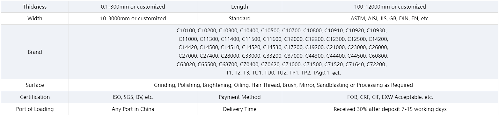Click the Width label cell
The height and width of the screenshot is (116, 499).
35,18
